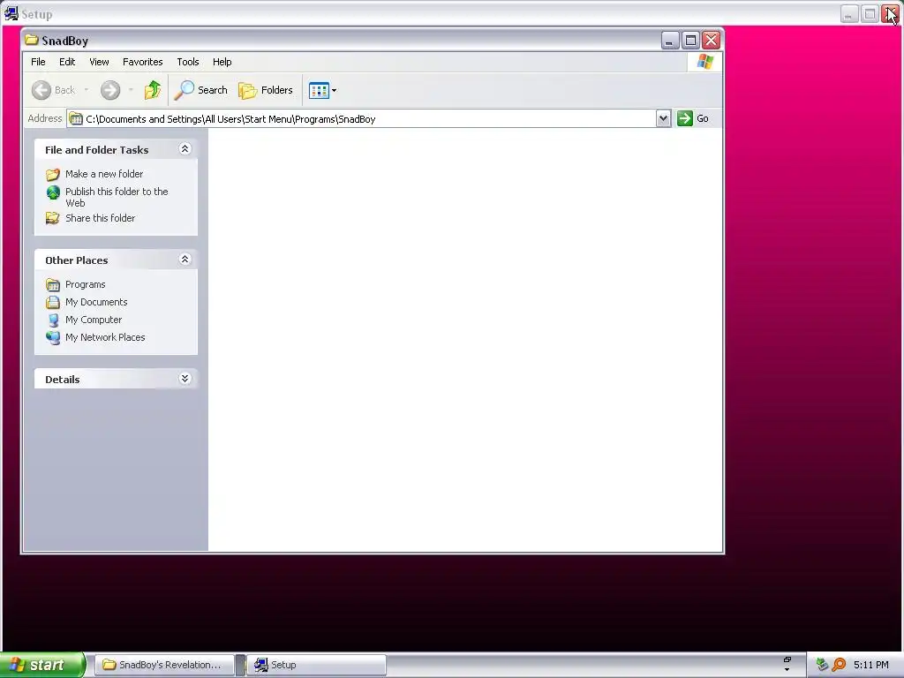
Task: Collapse the Other Places panel
Action: point(185,260)
